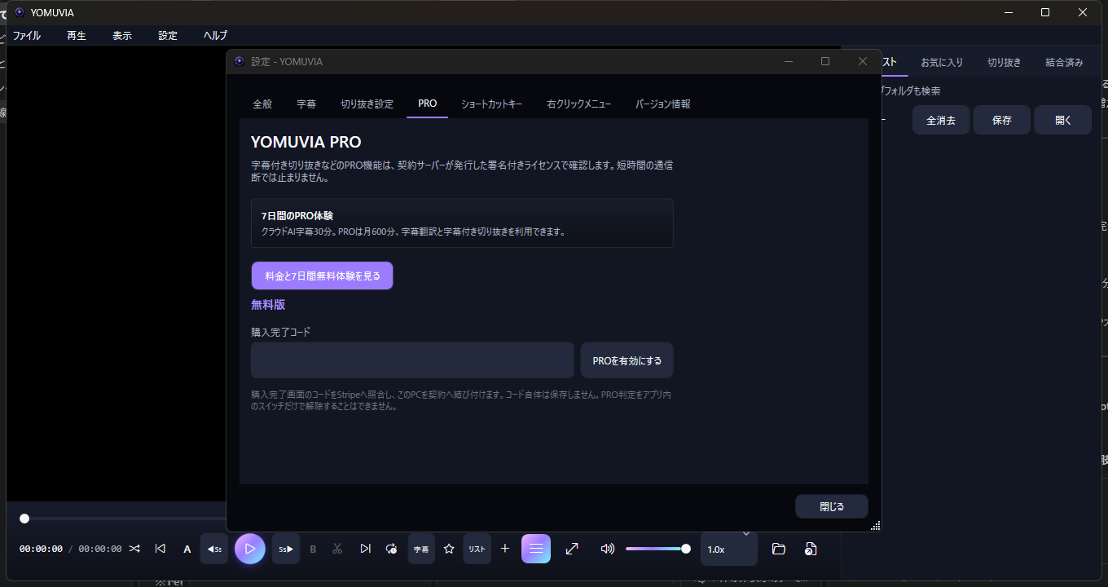This screenshot has width=1108, height=587.
Task: Switch to 字幕 settings tab
Action: click(x=306, y=104)
